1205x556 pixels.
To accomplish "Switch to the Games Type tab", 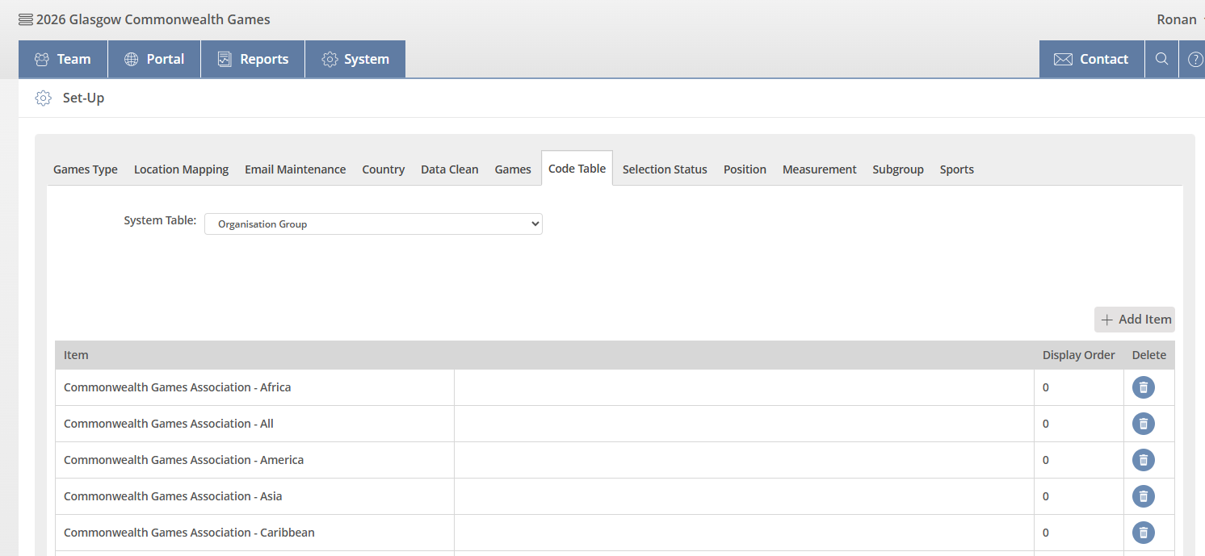I will pyautogui.click(x=86, y=169).
